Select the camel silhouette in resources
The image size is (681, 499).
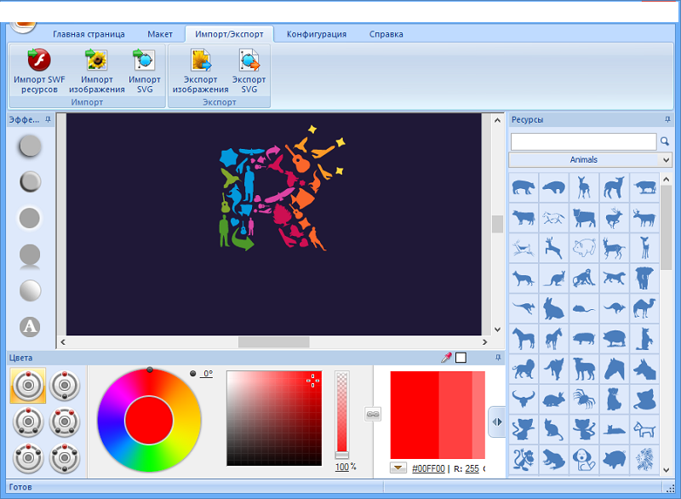point(644,308)
